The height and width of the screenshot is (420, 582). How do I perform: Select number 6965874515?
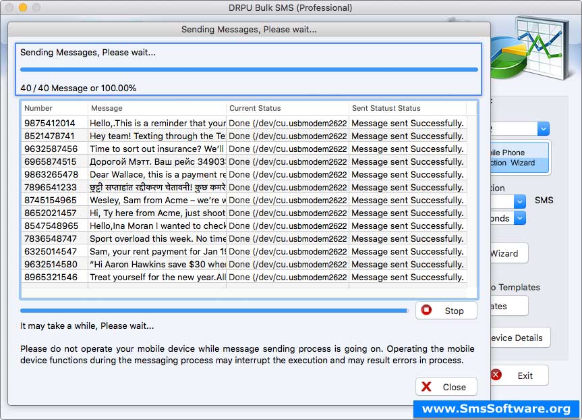[x=50, y=161]
